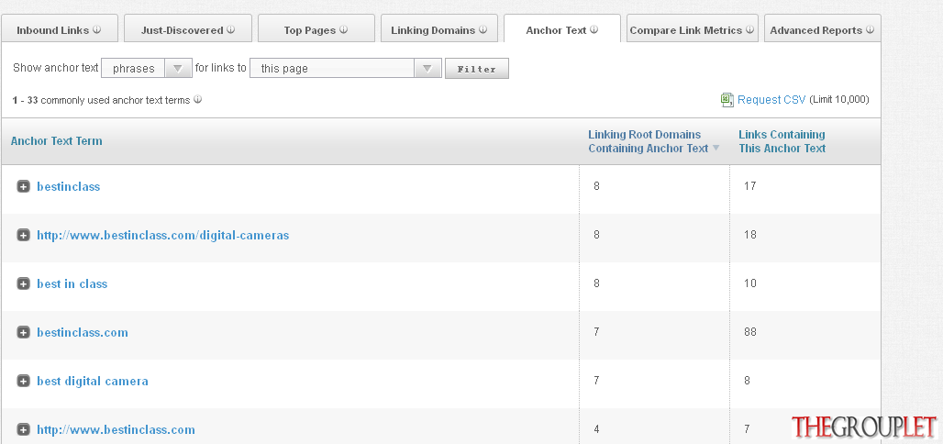Viewport: 943px width, 444px height.
Task: Apply settings with the Filter button
Action: coord(477,69)
